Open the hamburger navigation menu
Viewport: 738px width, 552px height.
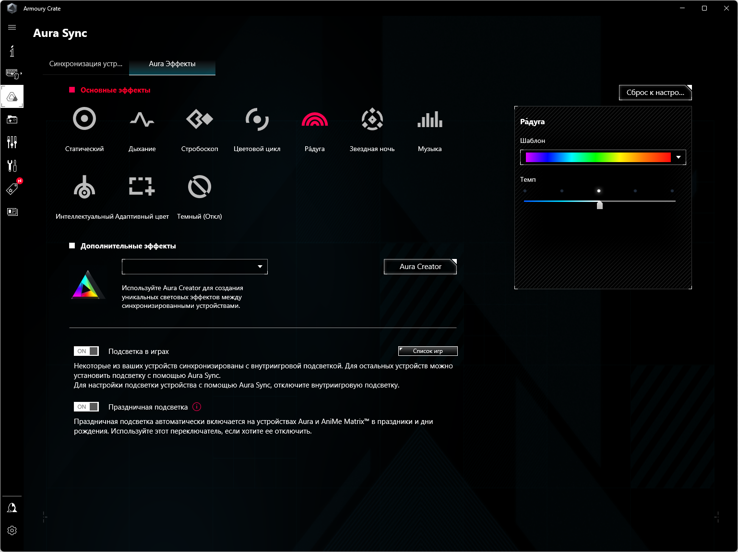(12, 27)
